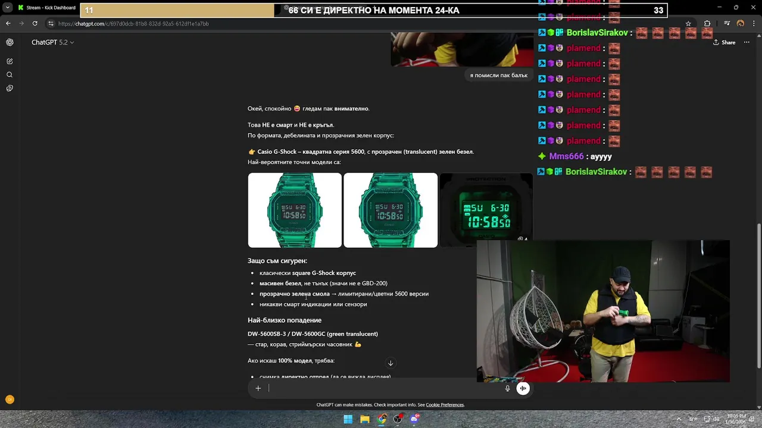Open the browser three-dot menu
This screenshot has height=428, width=762.
754,24
